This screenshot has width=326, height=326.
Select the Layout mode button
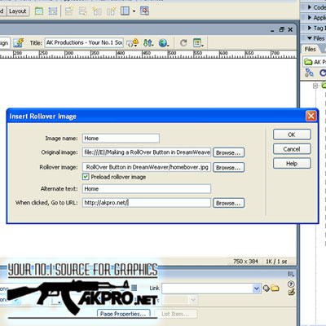pos(18,11)
